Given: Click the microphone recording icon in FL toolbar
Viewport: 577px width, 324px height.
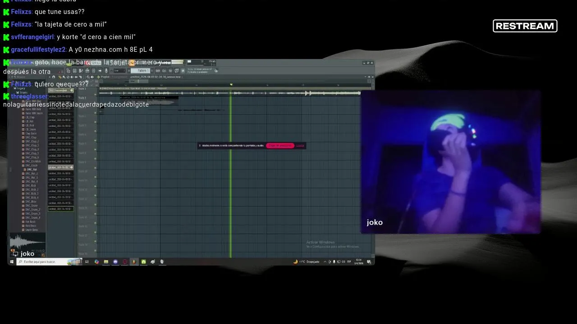Looking at the screenshot, I should coord(106,71).
